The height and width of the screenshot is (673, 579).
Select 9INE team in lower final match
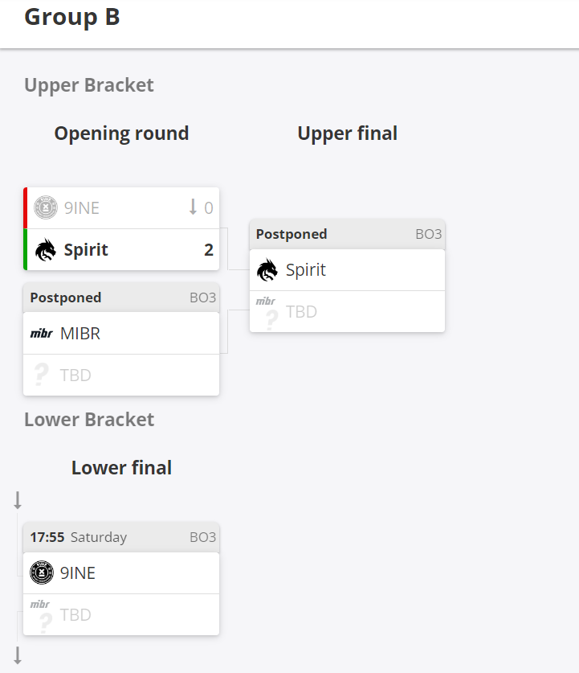pyautogui.click(x=78, y=573)
